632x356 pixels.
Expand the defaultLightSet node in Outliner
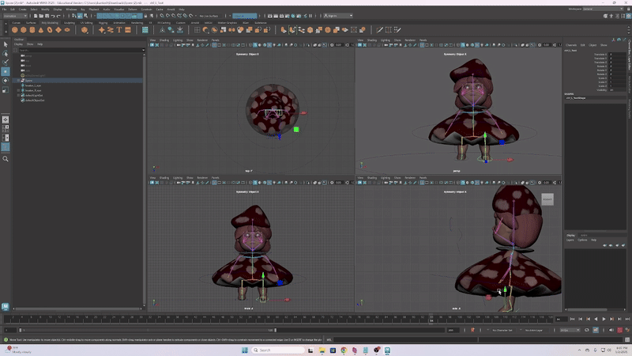[18, 96]
